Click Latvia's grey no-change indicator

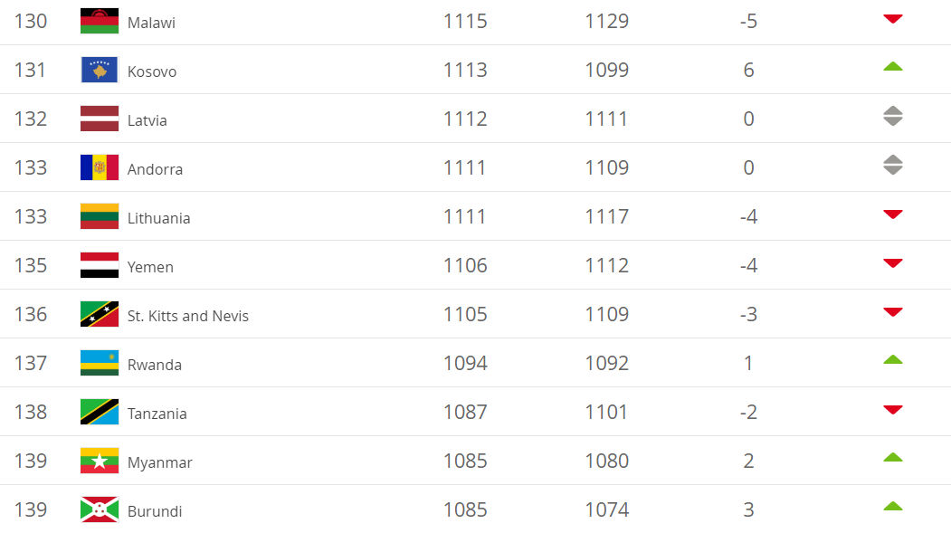click(x=893, y=116)
